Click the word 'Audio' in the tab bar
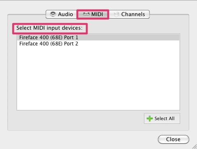The height and width of the screenshot is (149, 197). coord(65,14)
